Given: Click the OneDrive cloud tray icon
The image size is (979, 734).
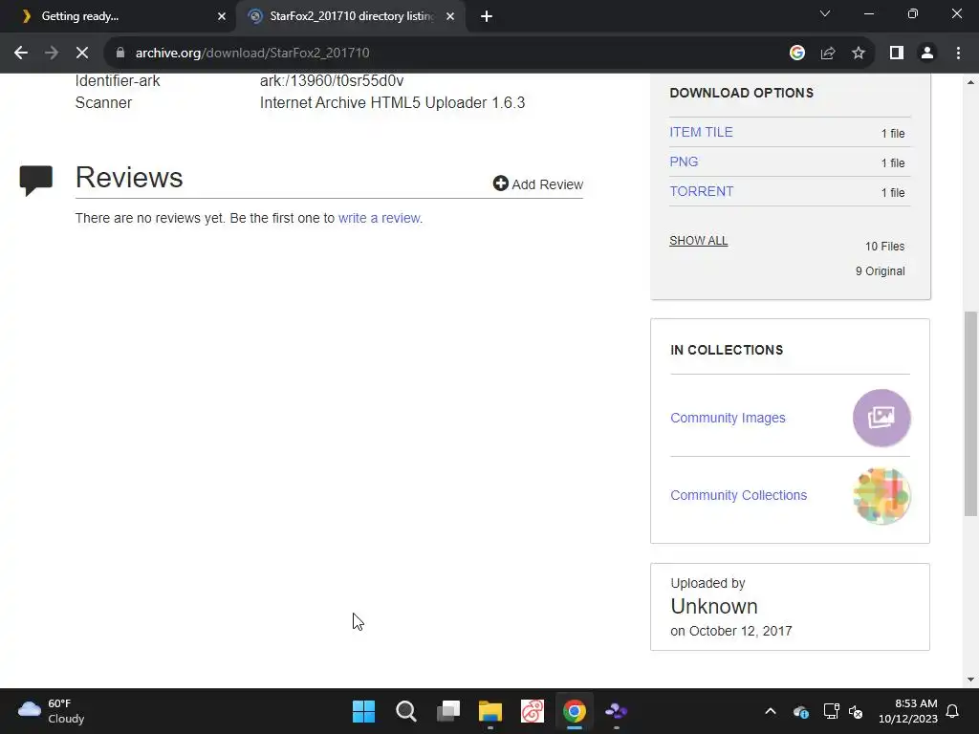Looking at the screenshot, I should coord(801,711).
